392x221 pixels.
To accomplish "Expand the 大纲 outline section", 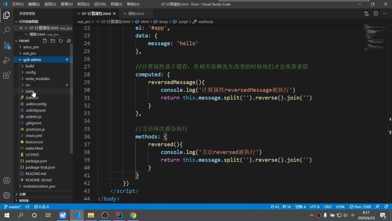I will pos(22,194).
